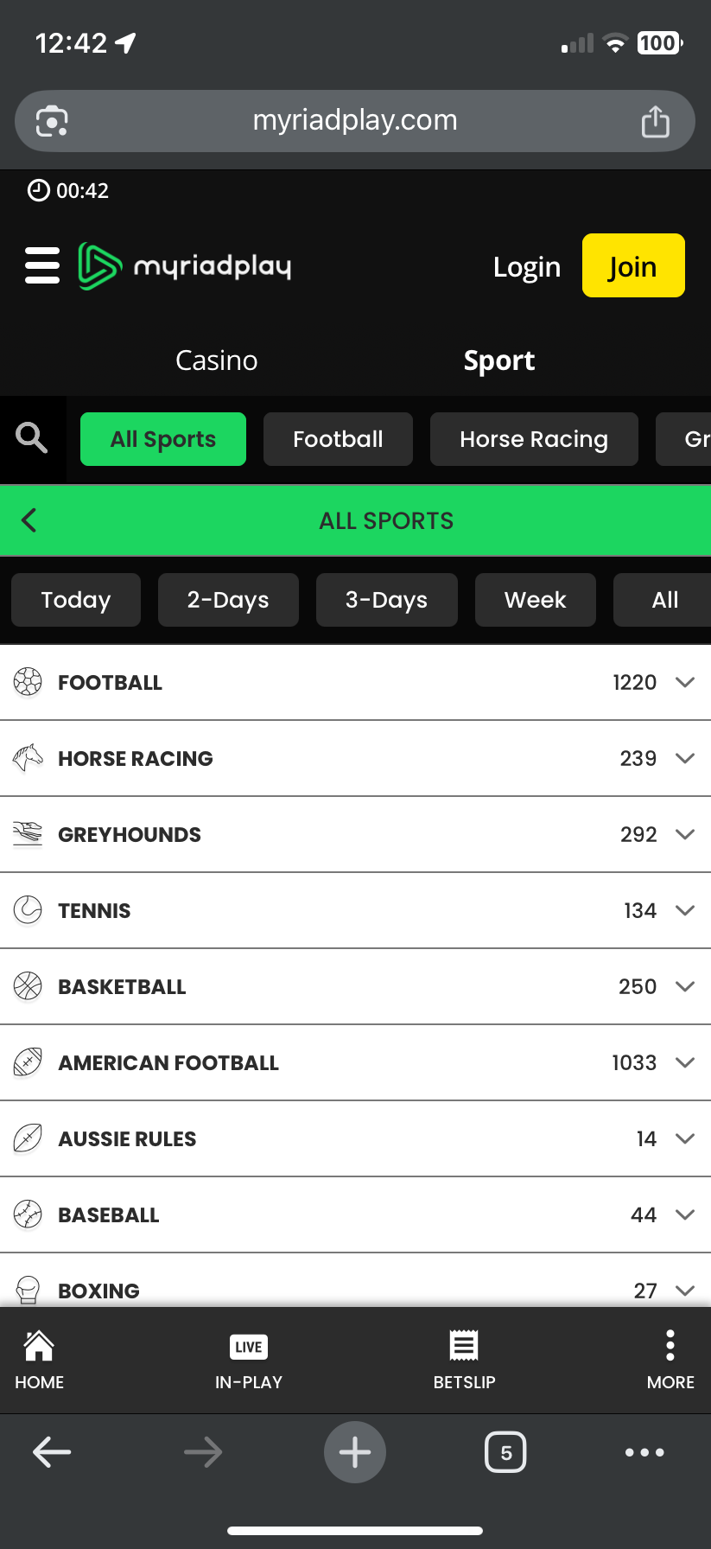Image resolution: width=711 pixels, height=1549 pixels.
Task: Expand the Greyhounds category chevron
Action: 685,835
